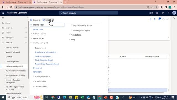The height and width of the screenshot is (100, 177).
Task: Click the Office app icon in toolbar
Action: pos(155,19)
